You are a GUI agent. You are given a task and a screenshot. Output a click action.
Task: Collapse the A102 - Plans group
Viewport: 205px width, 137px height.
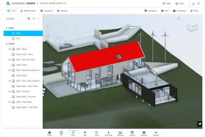pyautogui.click(x=9, y=49)
